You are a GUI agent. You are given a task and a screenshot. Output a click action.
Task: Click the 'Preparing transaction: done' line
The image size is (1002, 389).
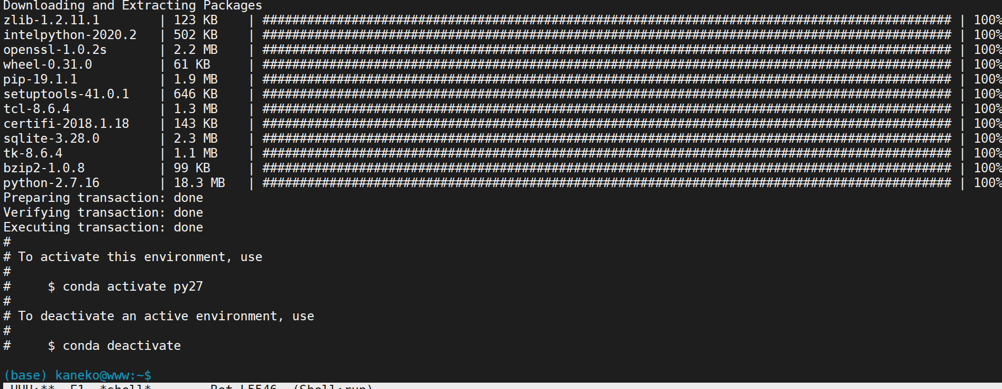pyautogui.click(x=103, y=198)
